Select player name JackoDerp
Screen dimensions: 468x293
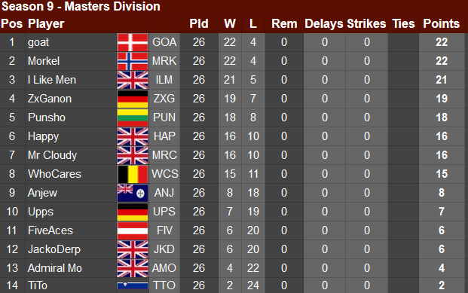[54, 249]
